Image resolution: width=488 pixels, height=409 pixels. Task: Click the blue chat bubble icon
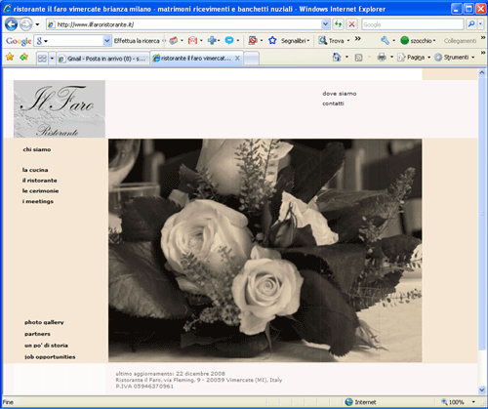point(229,40)
